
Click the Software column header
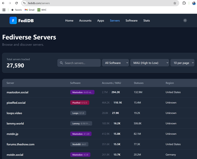click(75, 83)
